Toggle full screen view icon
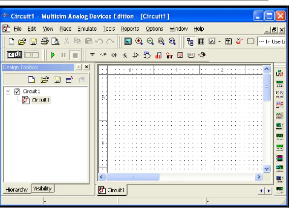 [128, 41]
